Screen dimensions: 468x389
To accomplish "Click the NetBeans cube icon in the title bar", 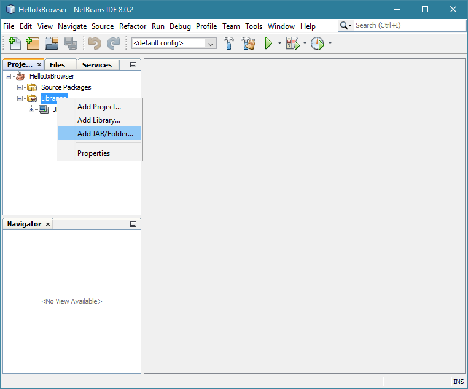I will pos(10,9).
